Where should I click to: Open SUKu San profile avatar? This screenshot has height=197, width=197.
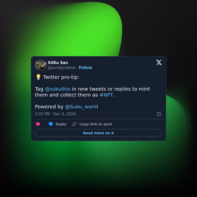tap(41, 65)
